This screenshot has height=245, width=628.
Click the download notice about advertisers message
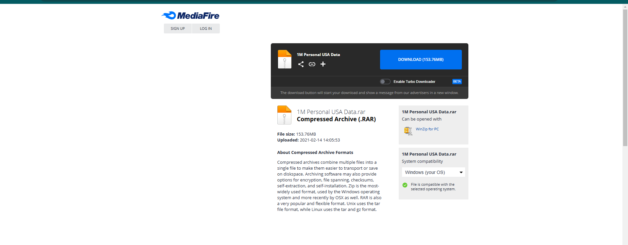click(369, 93)
